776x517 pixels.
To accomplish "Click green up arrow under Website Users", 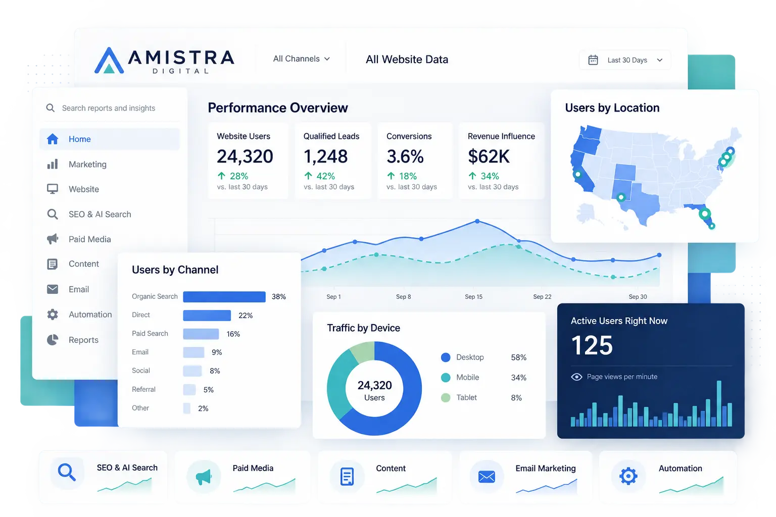I will (221, 176).
